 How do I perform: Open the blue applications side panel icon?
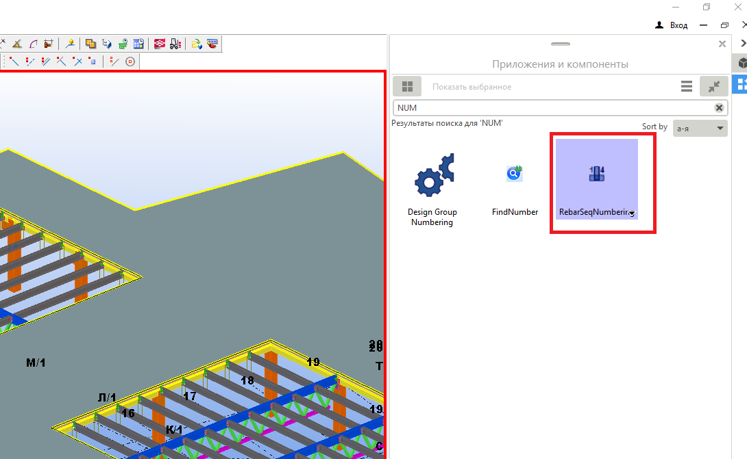(x=742, y=84)
